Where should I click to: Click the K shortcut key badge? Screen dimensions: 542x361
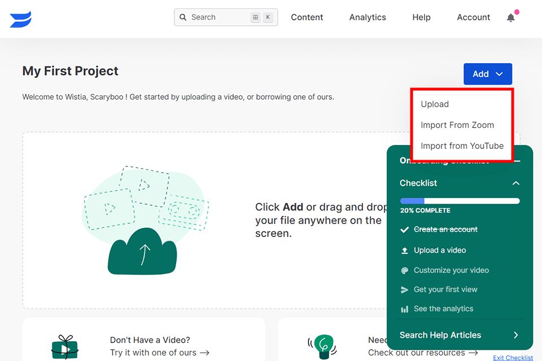pyautogui.click(x=268, y=17)
